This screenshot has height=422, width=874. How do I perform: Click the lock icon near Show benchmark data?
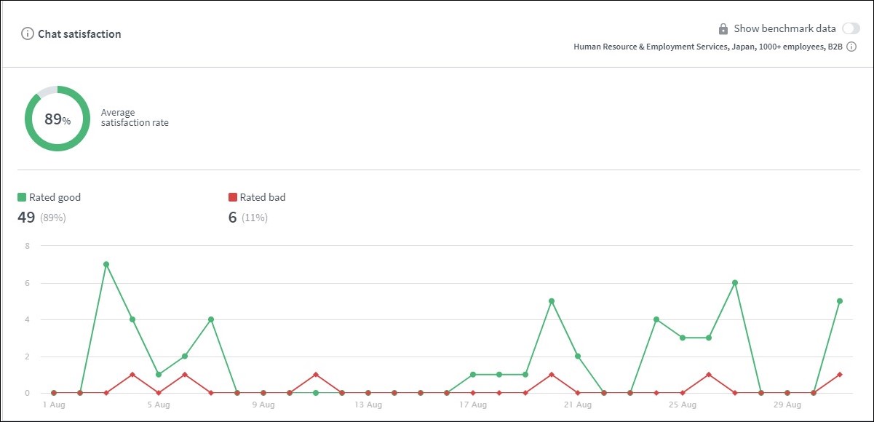(723, 29)
